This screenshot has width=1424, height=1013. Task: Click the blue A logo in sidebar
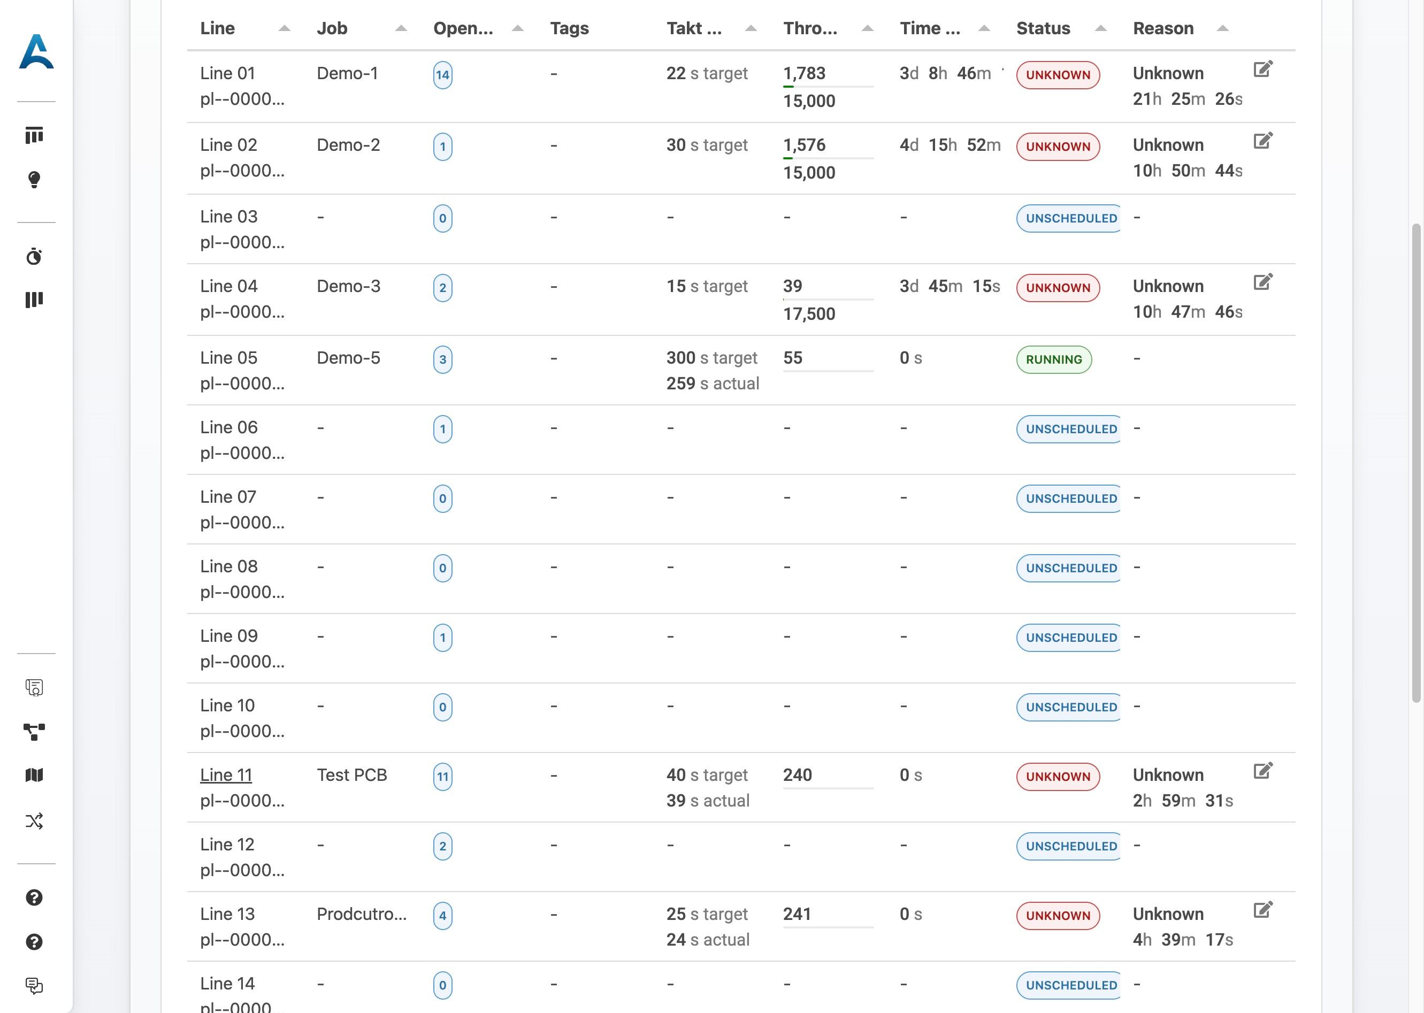pos(36,52)
